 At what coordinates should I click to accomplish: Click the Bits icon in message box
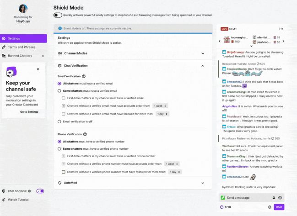[274, 198]
